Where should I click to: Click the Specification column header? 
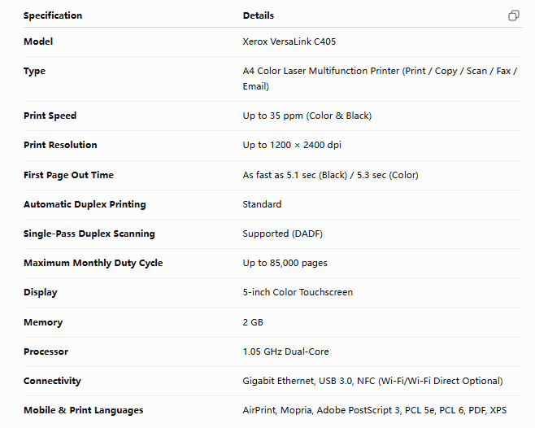[53, 15]
